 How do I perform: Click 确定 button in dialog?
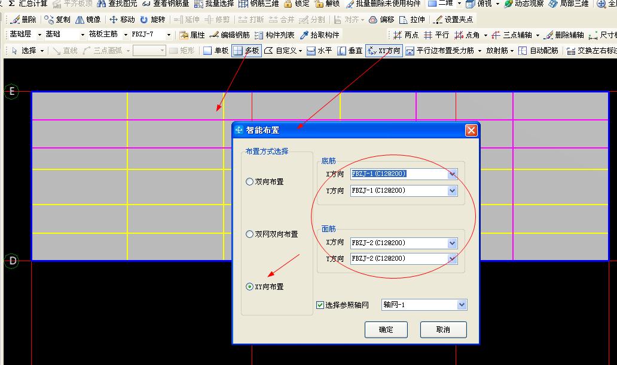pos(386,330)
